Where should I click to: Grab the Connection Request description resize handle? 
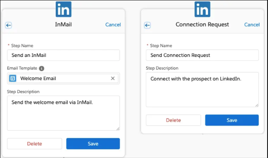[x=257, y=105]
